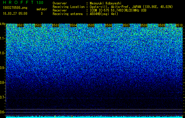Select the 0.6 frequency axis label

pos(2,112)
